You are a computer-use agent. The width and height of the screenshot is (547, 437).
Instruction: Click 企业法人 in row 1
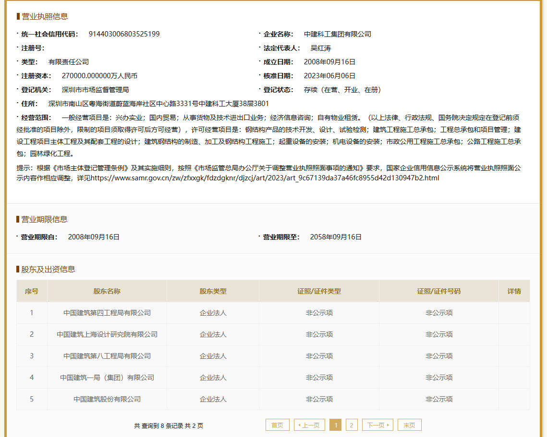[x=213, y=313]
